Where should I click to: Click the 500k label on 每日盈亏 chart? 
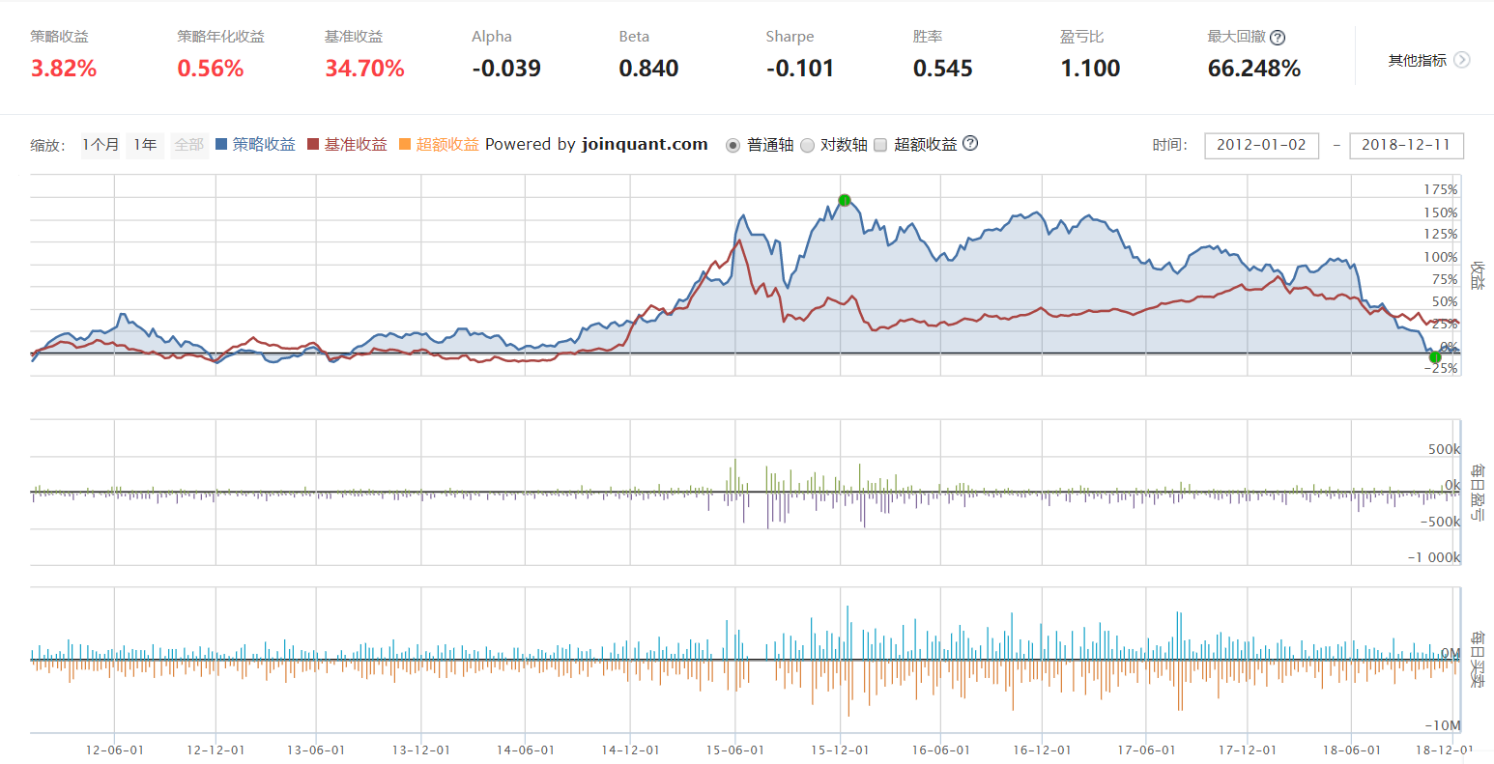tap(1444, 449)
